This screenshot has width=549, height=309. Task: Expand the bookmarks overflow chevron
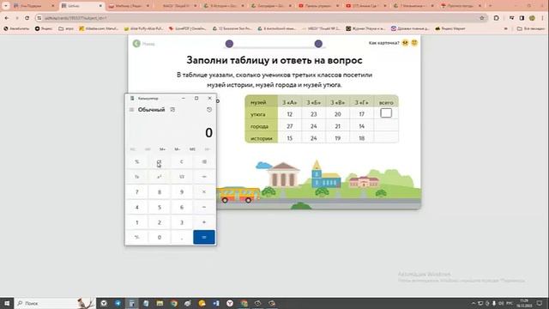pos(505,28)
